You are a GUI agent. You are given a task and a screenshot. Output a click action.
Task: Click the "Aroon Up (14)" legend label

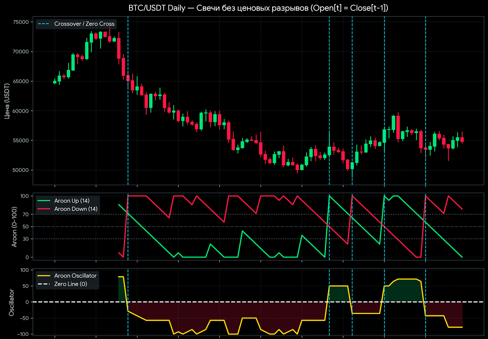(72, 201)
